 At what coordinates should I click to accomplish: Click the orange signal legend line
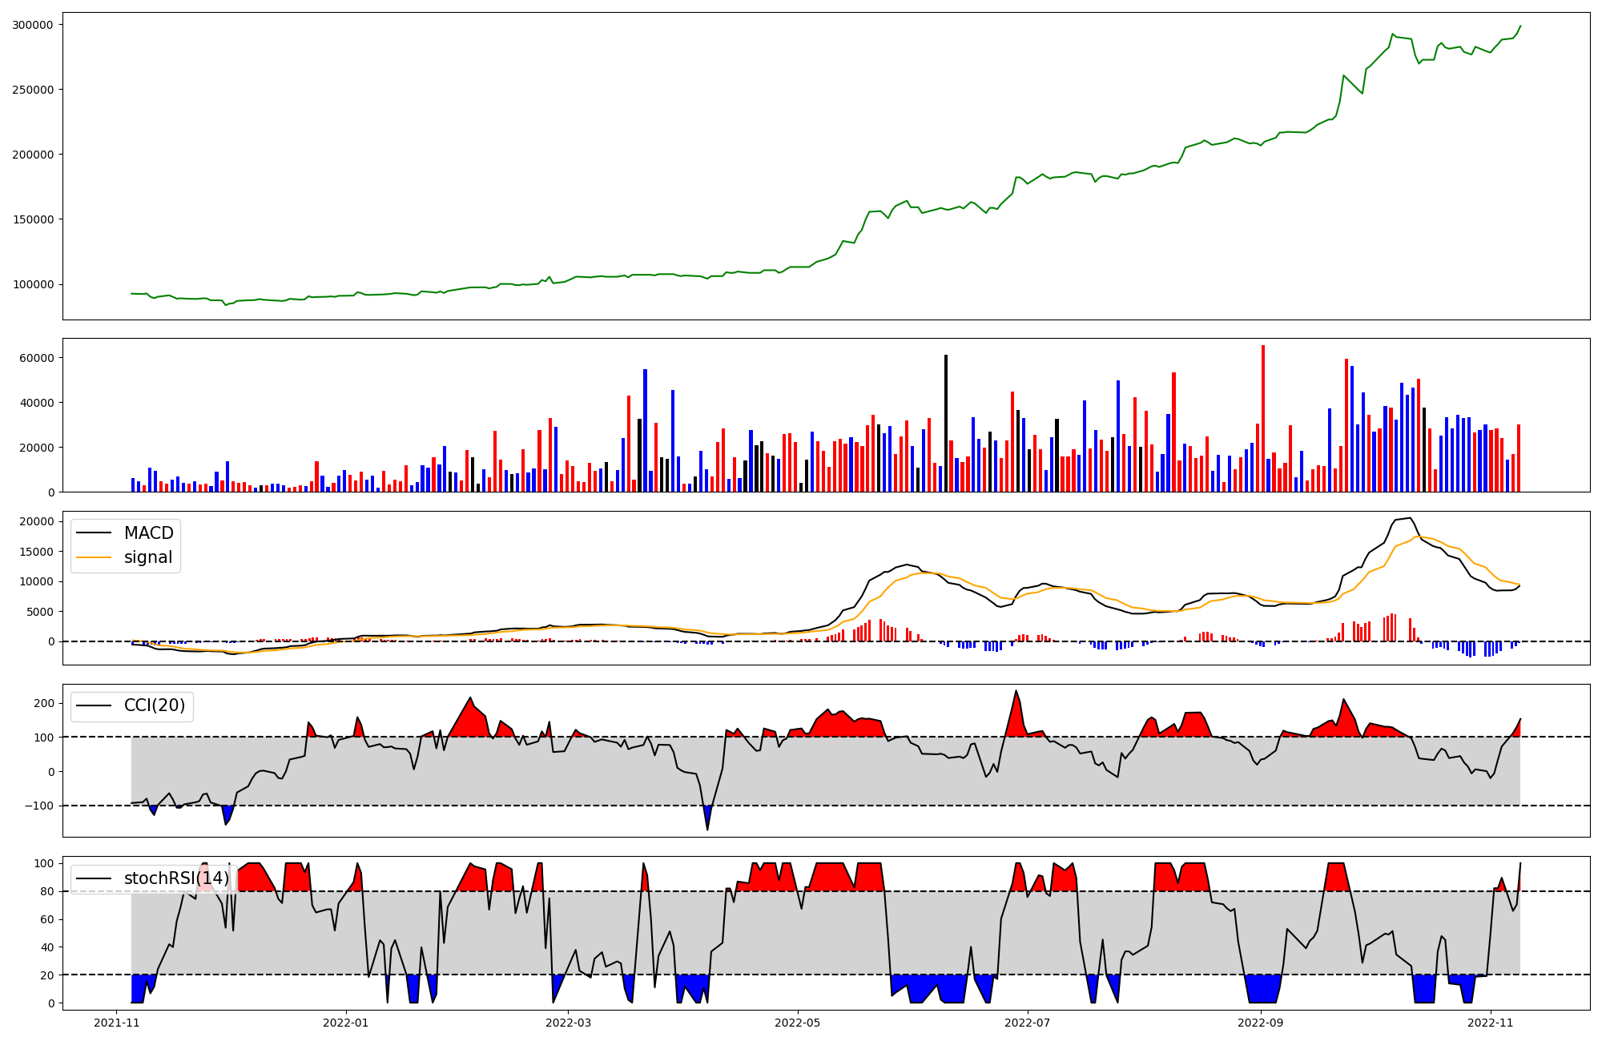point(94,557)
